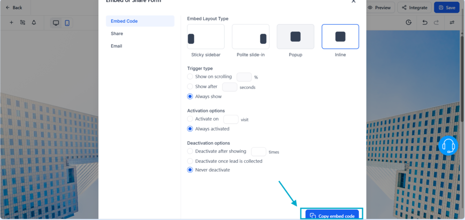Click the scrolling percentage input field

pos(244,77)
